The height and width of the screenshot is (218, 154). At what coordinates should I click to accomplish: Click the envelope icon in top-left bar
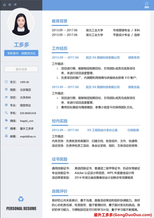[4, 5]
